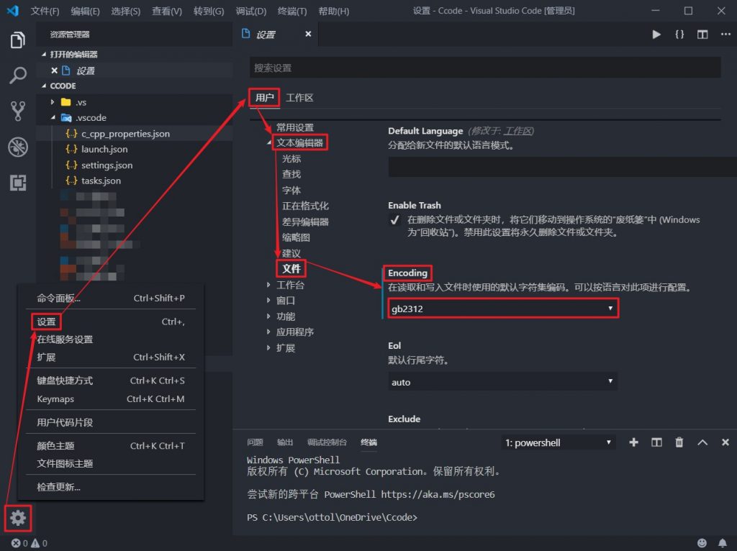Select 文件 in settings tree
This screenshot has width=737, height=551.
291,269
